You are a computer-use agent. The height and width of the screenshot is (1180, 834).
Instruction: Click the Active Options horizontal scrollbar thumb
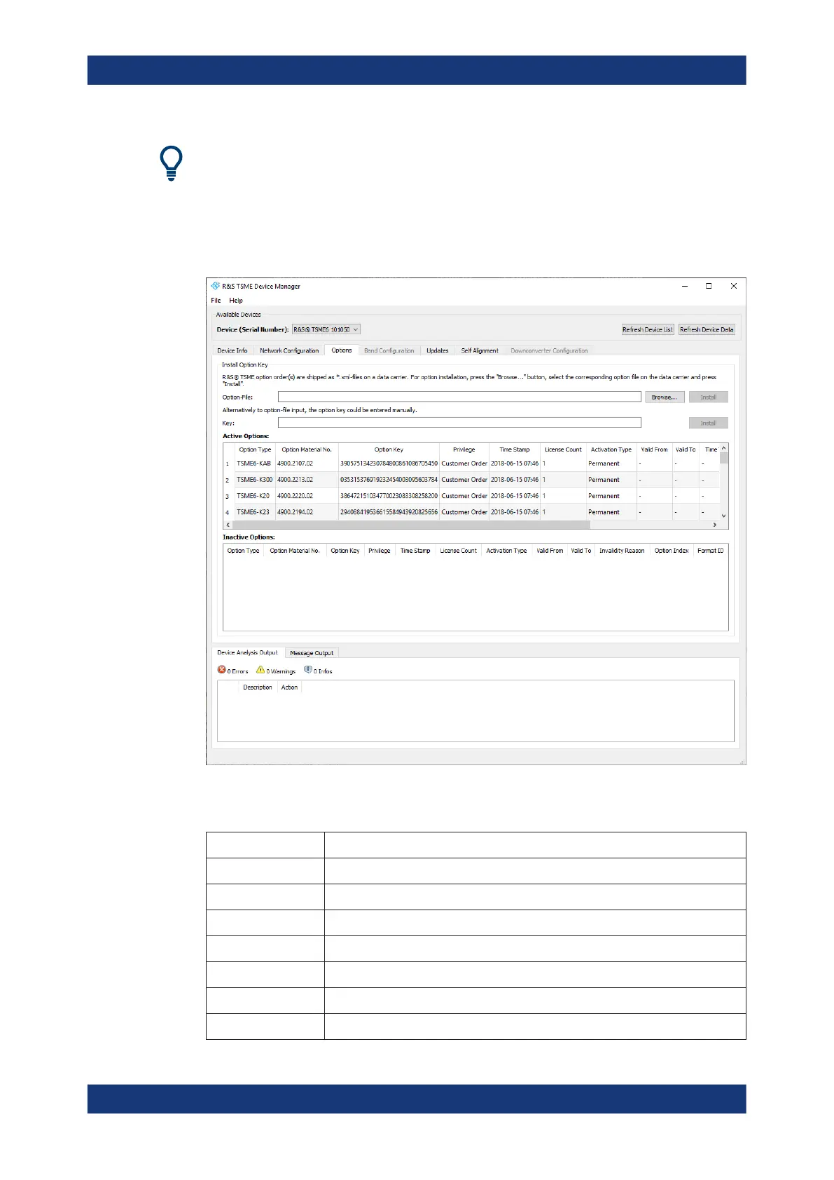click(412, 524)
